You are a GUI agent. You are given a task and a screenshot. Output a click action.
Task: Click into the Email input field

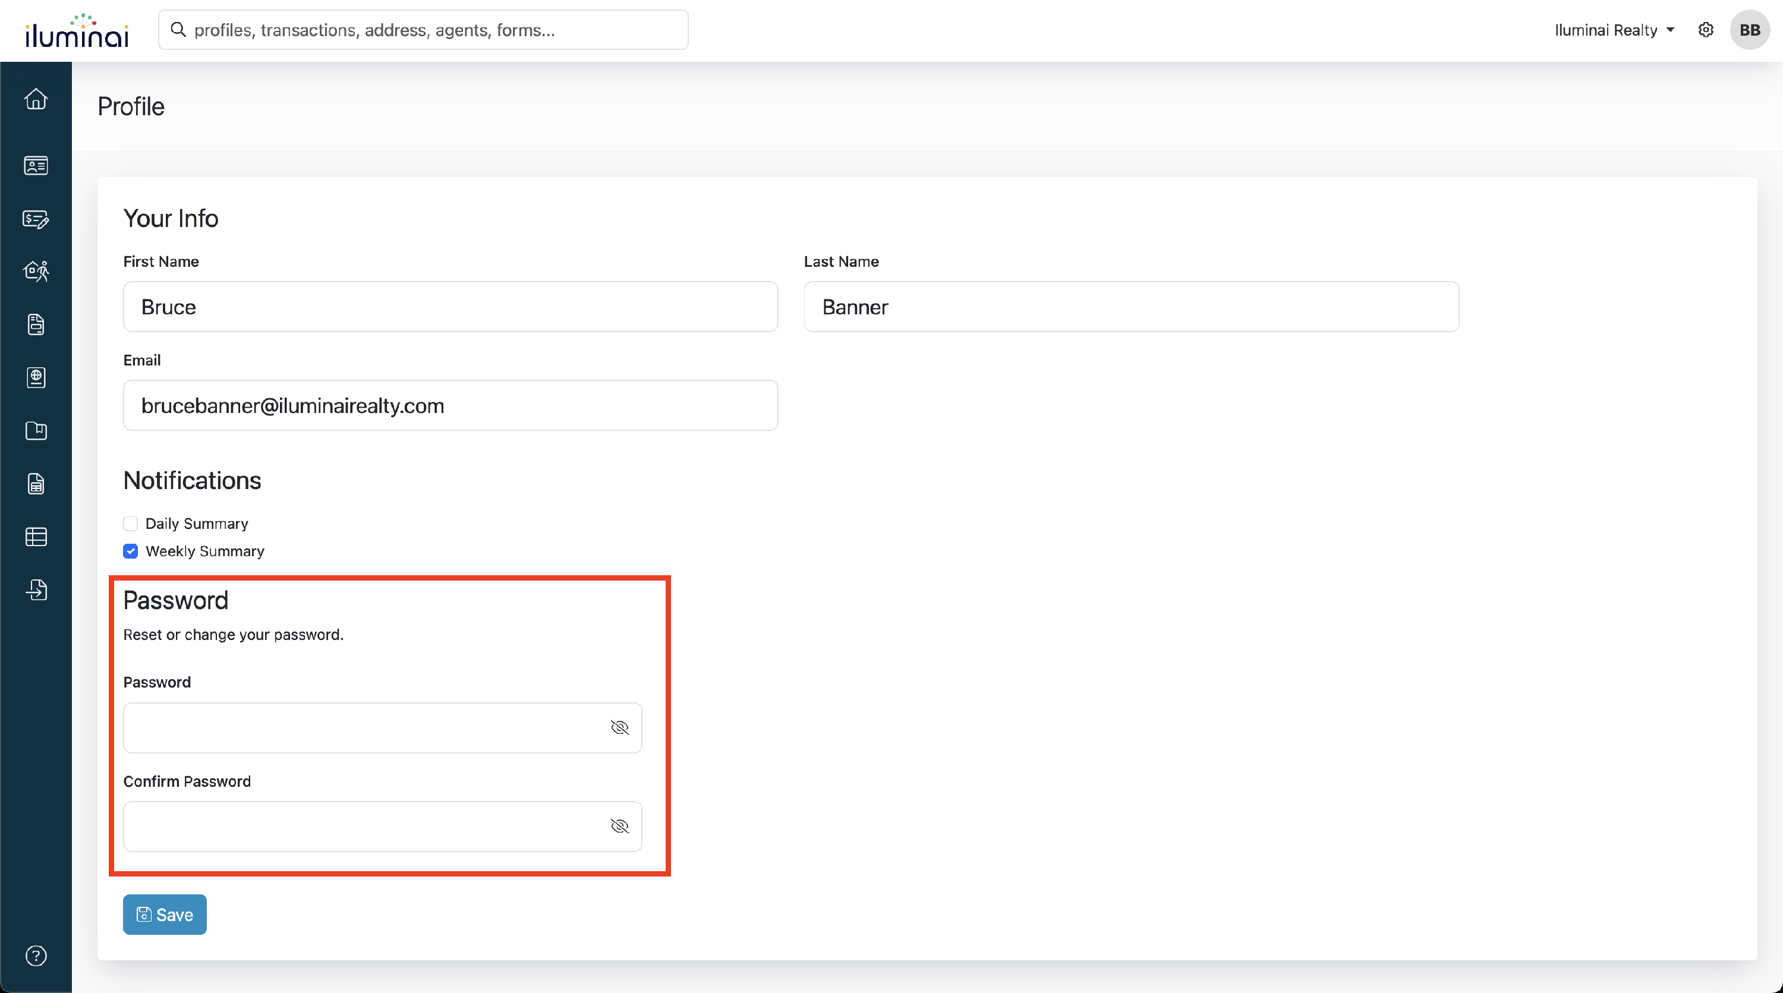(451, 405)
